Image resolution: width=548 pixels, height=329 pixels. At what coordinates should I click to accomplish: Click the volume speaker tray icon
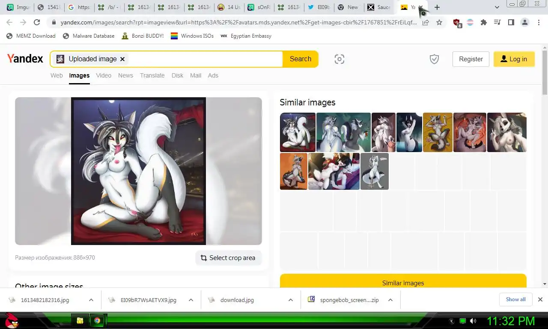[473, 321]
